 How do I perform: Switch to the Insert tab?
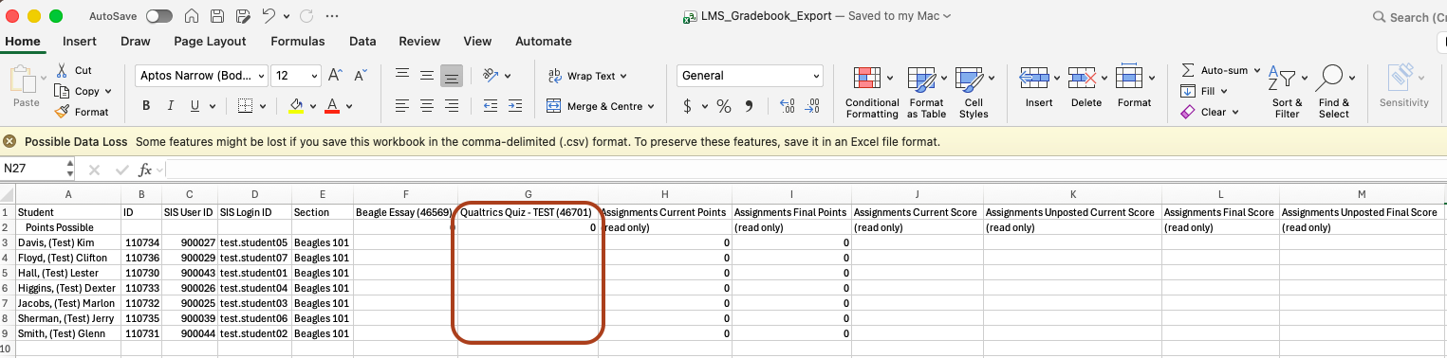pos(80,42)
